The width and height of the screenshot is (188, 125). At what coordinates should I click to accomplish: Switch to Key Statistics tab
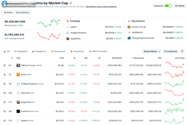(x=23, y=12)
